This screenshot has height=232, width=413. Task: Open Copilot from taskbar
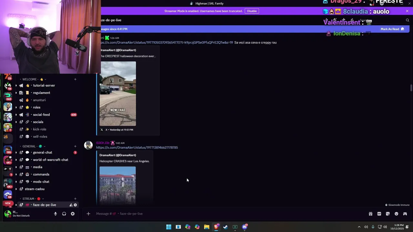(197, 227)
